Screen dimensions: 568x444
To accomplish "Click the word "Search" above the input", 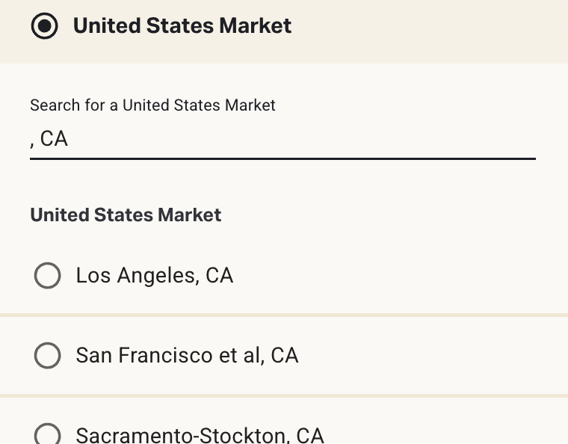I will (54, 105).
